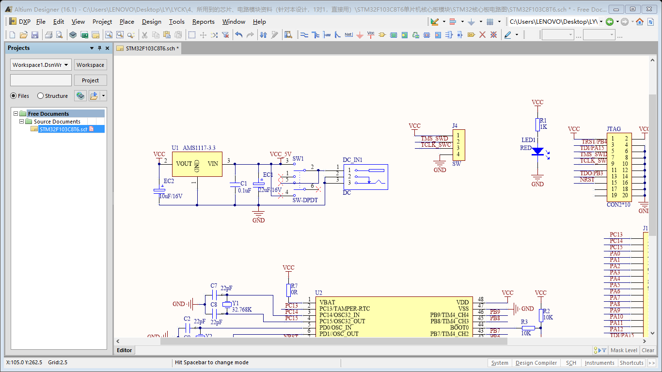The height and width of the screenshot is (372, 662).
Task: Click the horizontal scrollbar of the editor
Action: coord(333,341)
